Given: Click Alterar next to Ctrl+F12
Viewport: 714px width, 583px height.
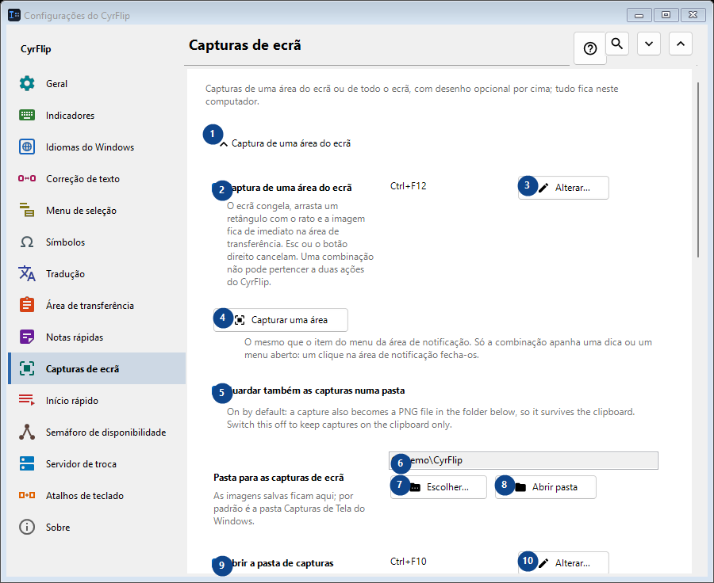Looking at the screenshot, I should (x=563, y=188).
